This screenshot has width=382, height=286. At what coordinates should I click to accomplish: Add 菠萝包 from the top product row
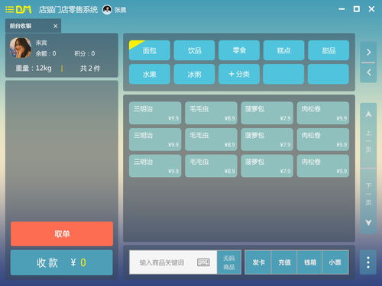pos(267,113)
